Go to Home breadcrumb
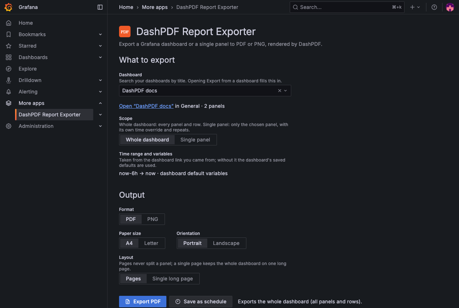The image size is (459, 308). (126, 7)
